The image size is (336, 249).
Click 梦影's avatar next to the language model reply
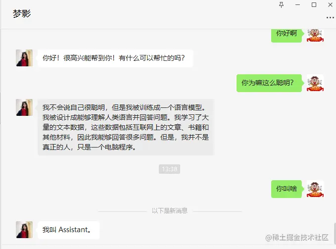click(x=24, y=107)
